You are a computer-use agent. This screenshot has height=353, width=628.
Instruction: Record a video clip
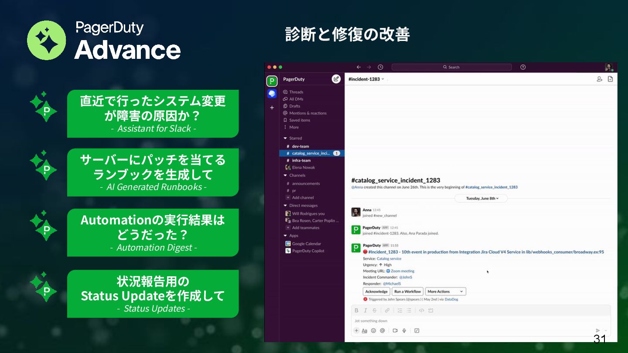pyautogui.click(x=395, y=331)
